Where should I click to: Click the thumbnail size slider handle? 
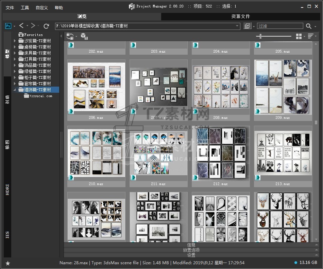point(260,36)
